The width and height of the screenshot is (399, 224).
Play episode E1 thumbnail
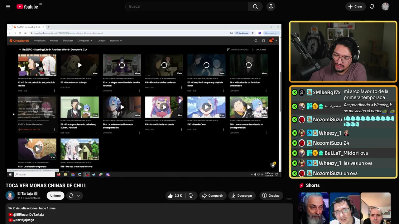[x=37, y=65]
